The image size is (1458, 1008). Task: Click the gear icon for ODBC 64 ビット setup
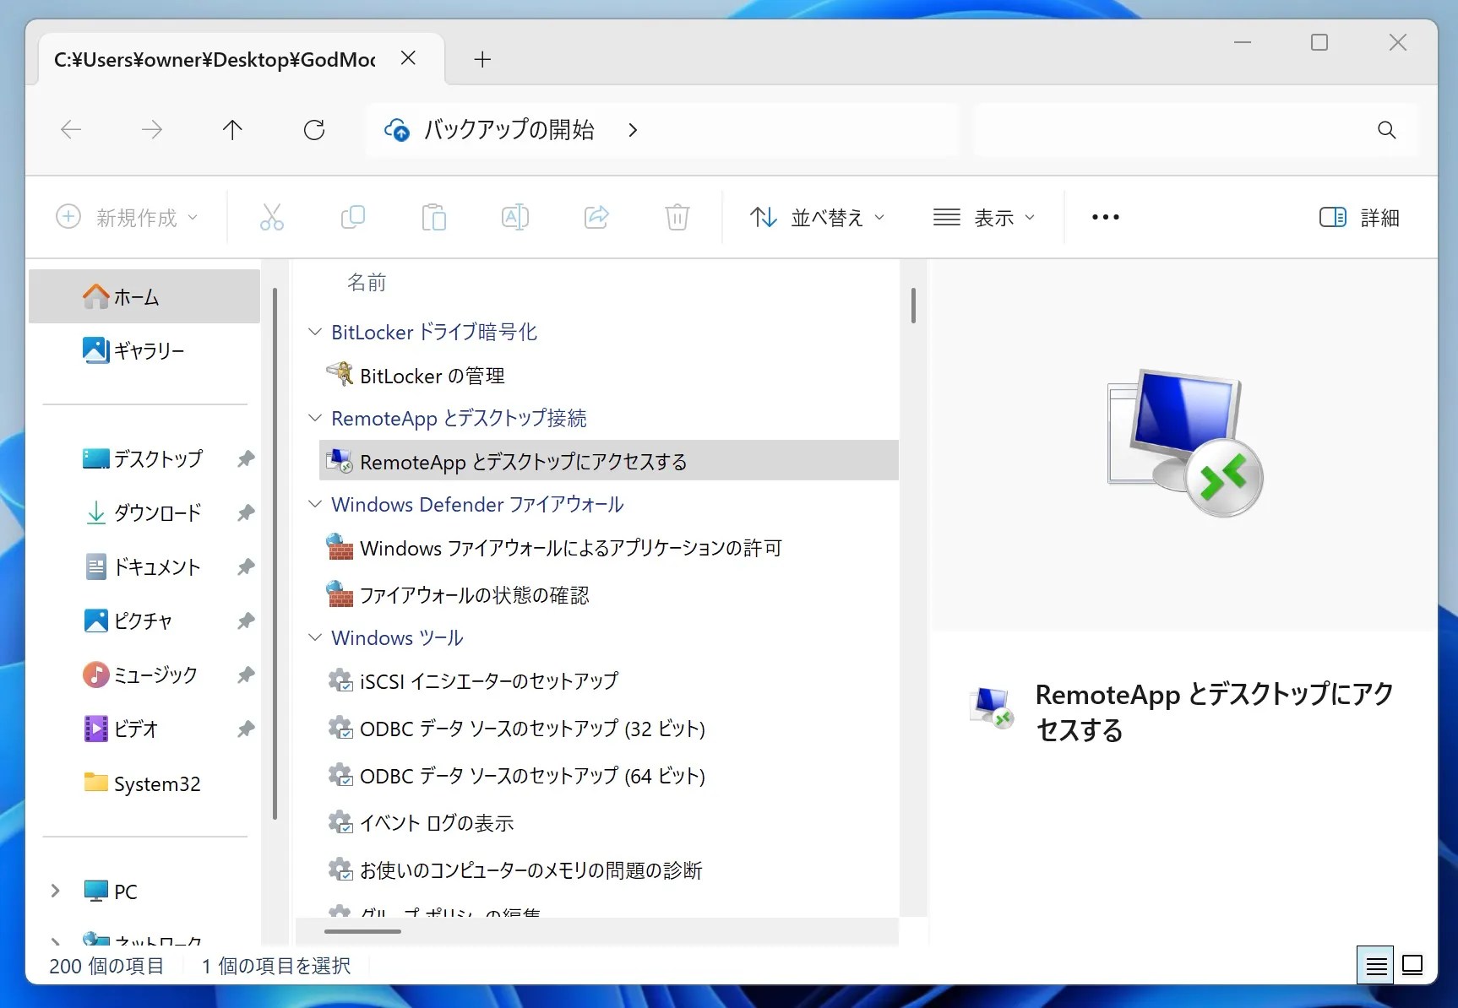tap(340, 775)
